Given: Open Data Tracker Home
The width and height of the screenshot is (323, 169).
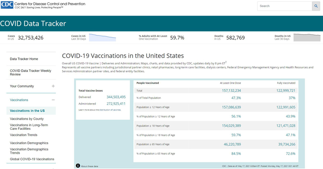Looking at the screenshot, I should click(x=24, y=59).
